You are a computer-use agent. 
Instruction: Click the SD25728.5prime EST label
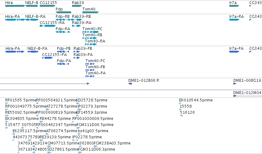pyautogui.click(x=92, y=100)
